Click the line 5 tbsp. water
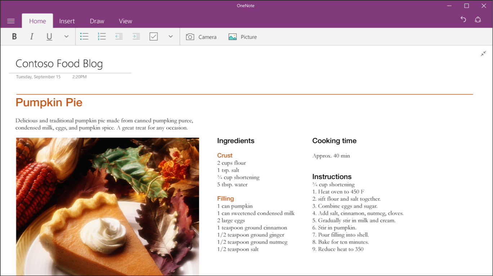Image resolution: width=493 pixels, height=276 pixels. (232, 185)
